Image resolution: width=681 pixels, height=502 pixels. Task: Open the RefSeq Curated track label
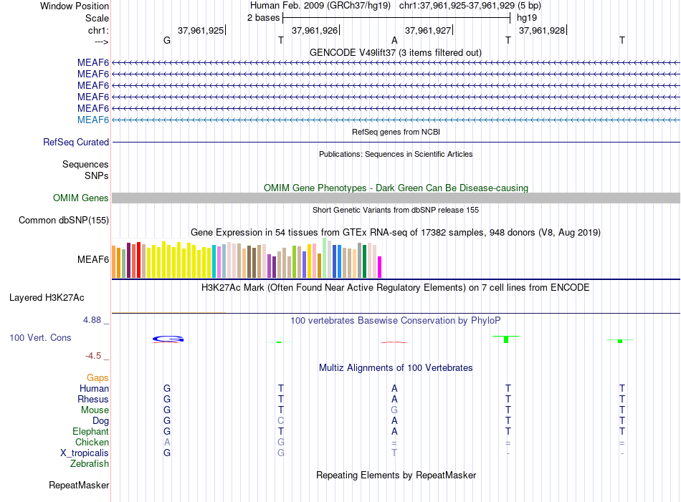76,142
